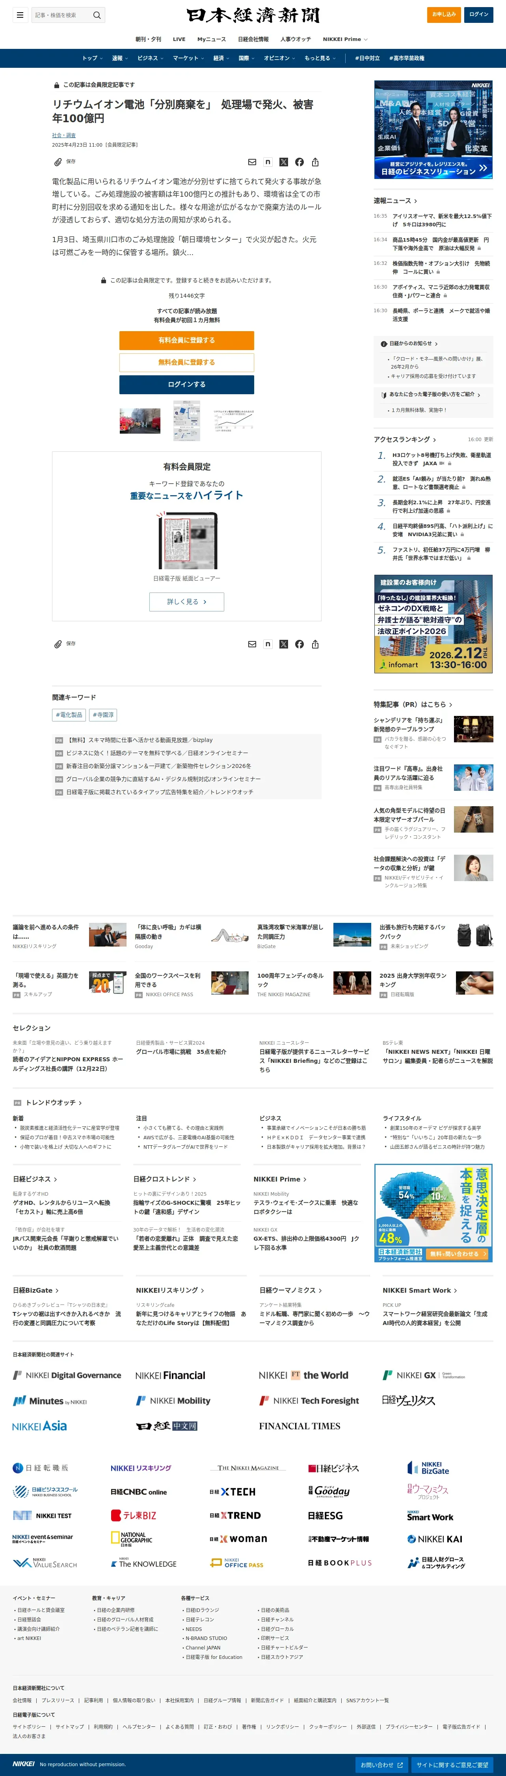Open NIKKEI Financial logo
This screenshot has width=506, height=1776.
pyautogui.click(x=170, y=1375)
